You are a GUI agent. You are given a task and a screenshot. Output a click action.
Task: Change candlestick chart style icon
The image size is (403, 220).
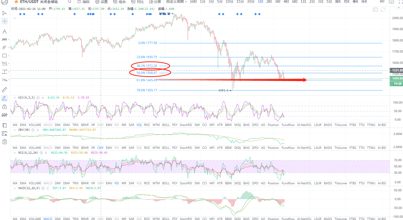click(x=5, y=115)
